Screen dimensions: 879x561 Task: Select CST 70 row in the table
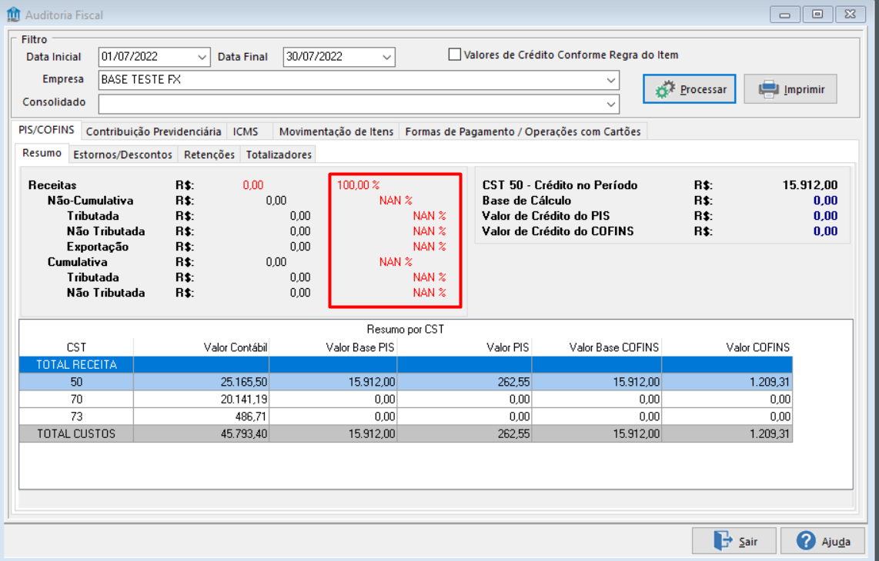tap(406, 399)
